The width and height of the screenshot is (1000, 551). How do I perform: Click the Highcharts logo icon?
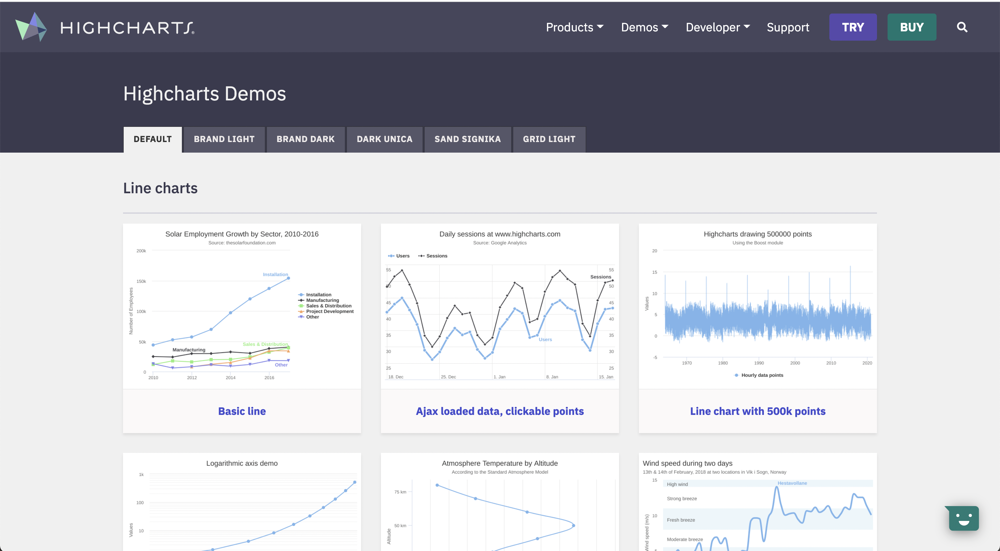[31, 27]
